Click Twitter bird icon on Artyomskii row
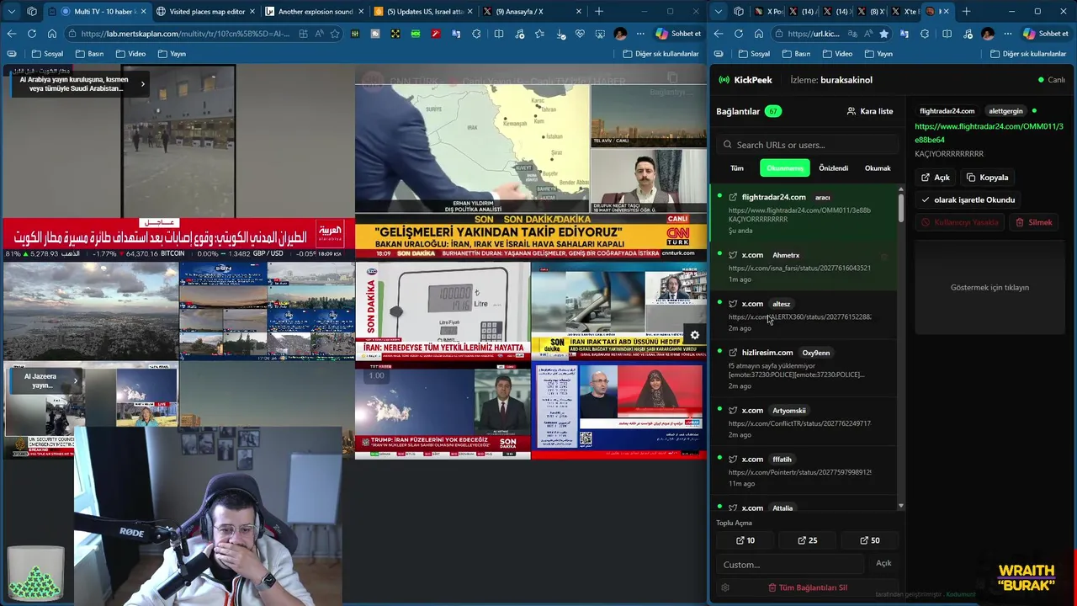Viewport: 1077px width, 606px height. click(x=733, y=411)
